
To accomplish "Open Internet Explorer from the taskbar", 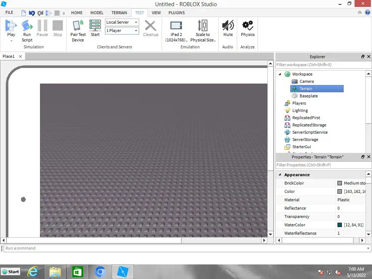I will [33, 272].
